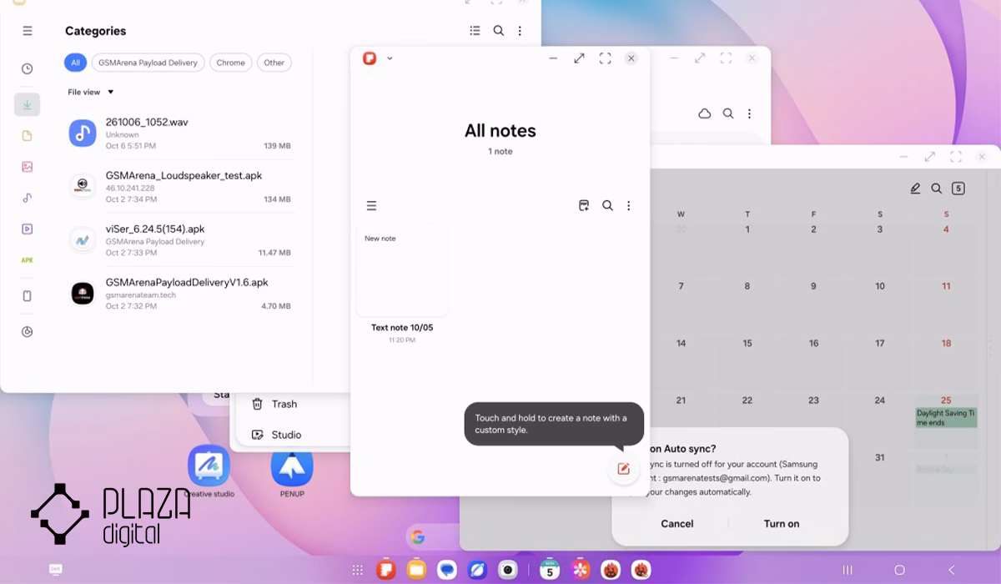This screenshot has height=584, width=1001.
Task: Switch list view layout in My Files
Action: click(475, 31)
